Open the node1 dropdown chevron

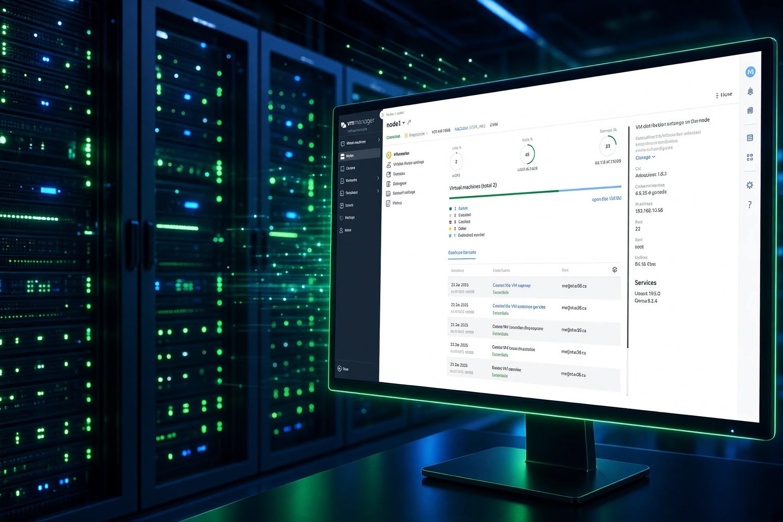click(x=404, y=123)
